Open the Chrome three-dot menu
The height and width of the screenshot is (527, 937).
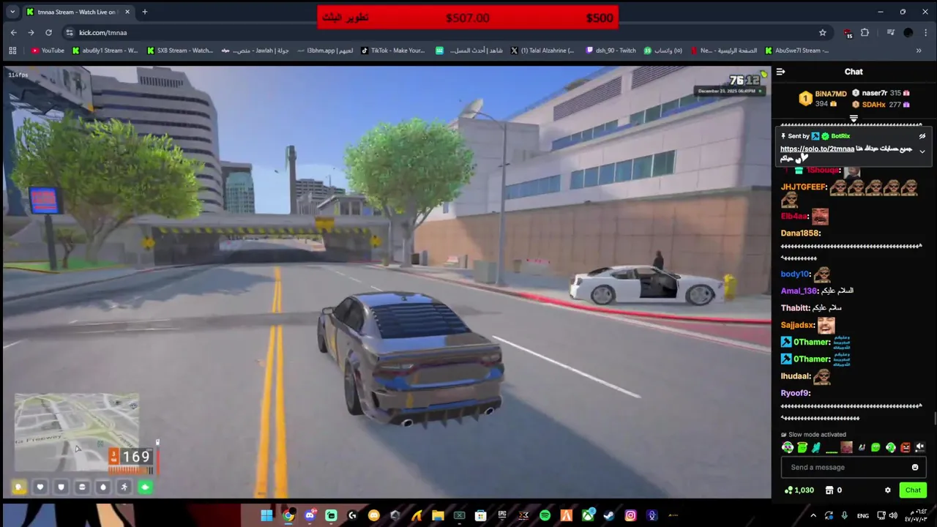(x=926, y=32)
